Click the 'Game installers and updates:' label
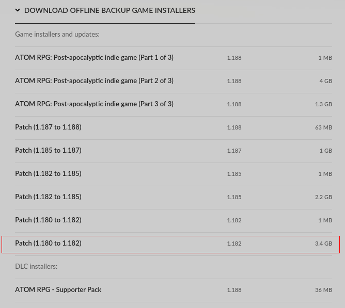345x308 pixels. pyautogui.click(x=57, y=34)
